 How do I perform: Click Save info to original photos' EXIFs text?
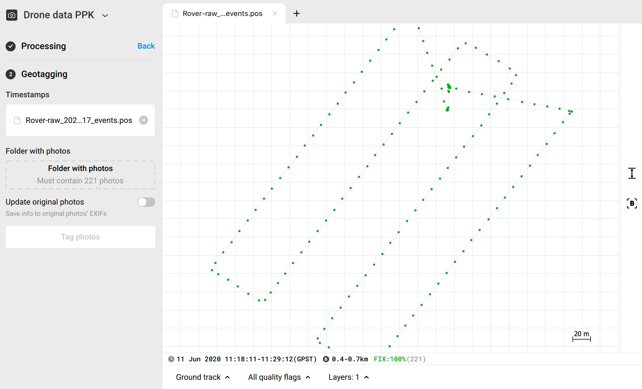(x=56, y=214)
